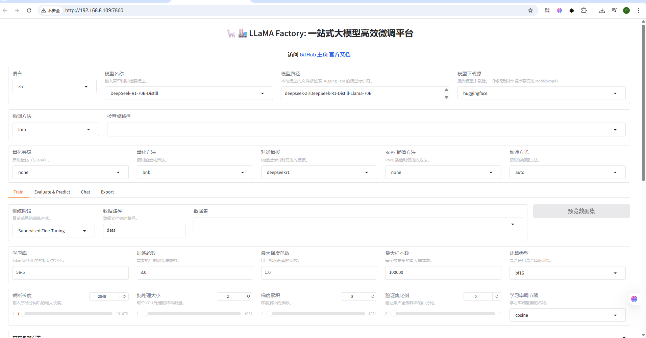Click the page vertical scrollbar
The width and height of the screenshot is (646, 338).
click(643, 103)
